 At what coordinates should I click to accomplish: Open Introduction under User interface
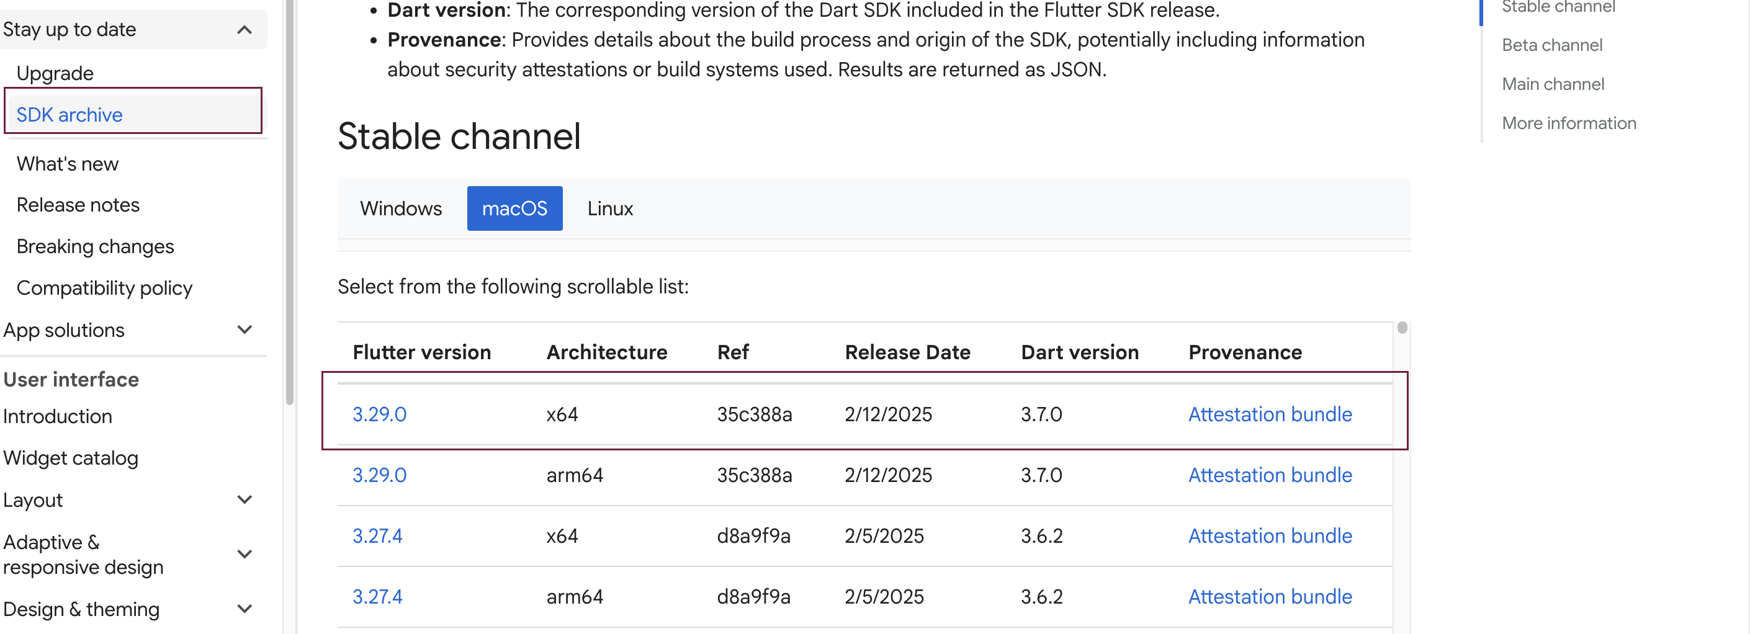(x=58, y=417)
